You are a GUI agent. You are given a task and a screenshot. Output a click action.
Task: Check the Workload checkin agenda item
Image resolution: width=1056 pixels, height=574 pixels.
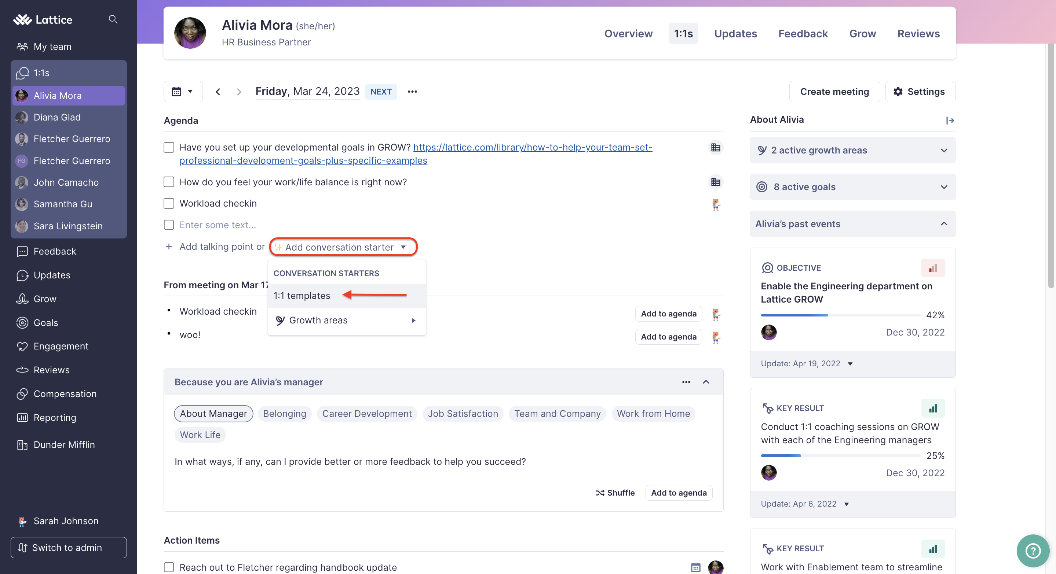[169, 203]
